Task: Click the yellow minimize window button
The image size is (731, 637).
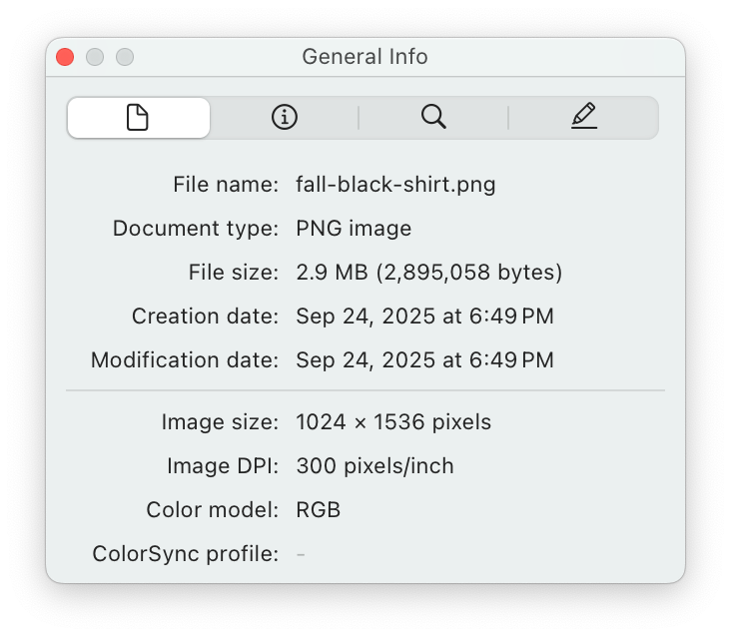Action: click(x=95, y=57)
